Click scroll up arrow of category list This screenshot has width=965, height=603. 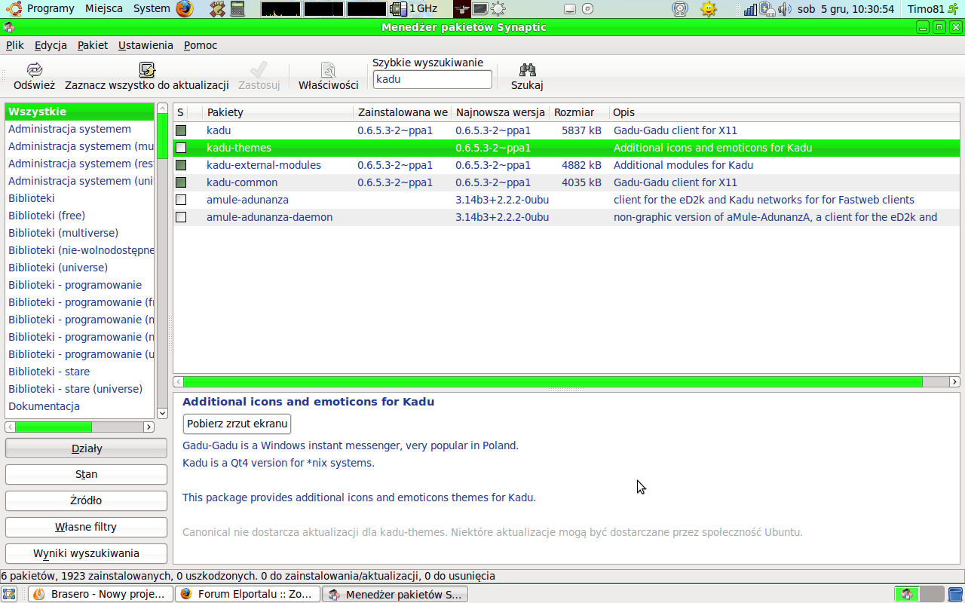[x=162, y=109]
